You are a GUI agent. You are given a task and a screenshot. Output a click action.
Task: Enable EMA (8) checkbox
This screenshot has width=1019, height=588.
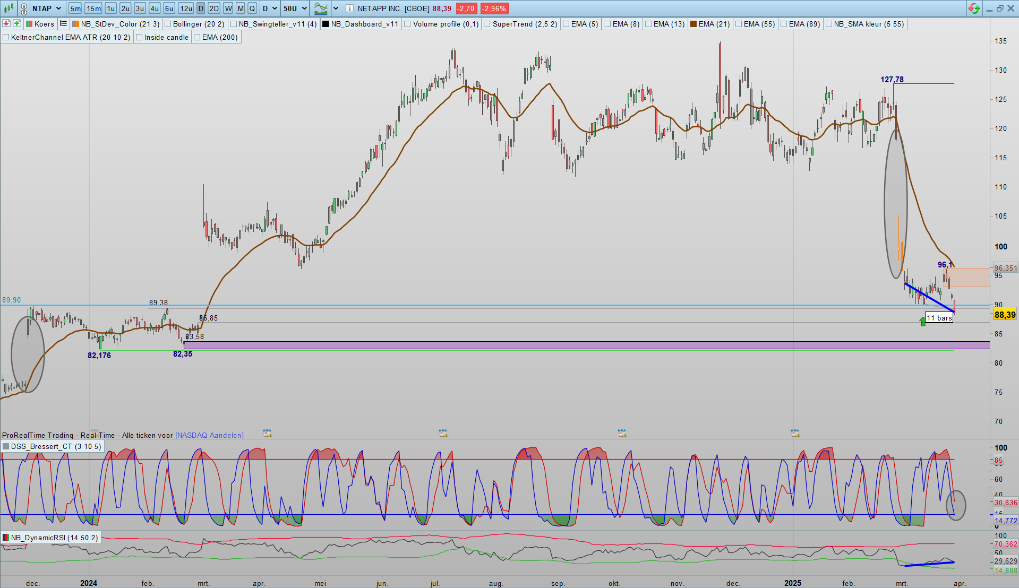[x=607, y=24]
